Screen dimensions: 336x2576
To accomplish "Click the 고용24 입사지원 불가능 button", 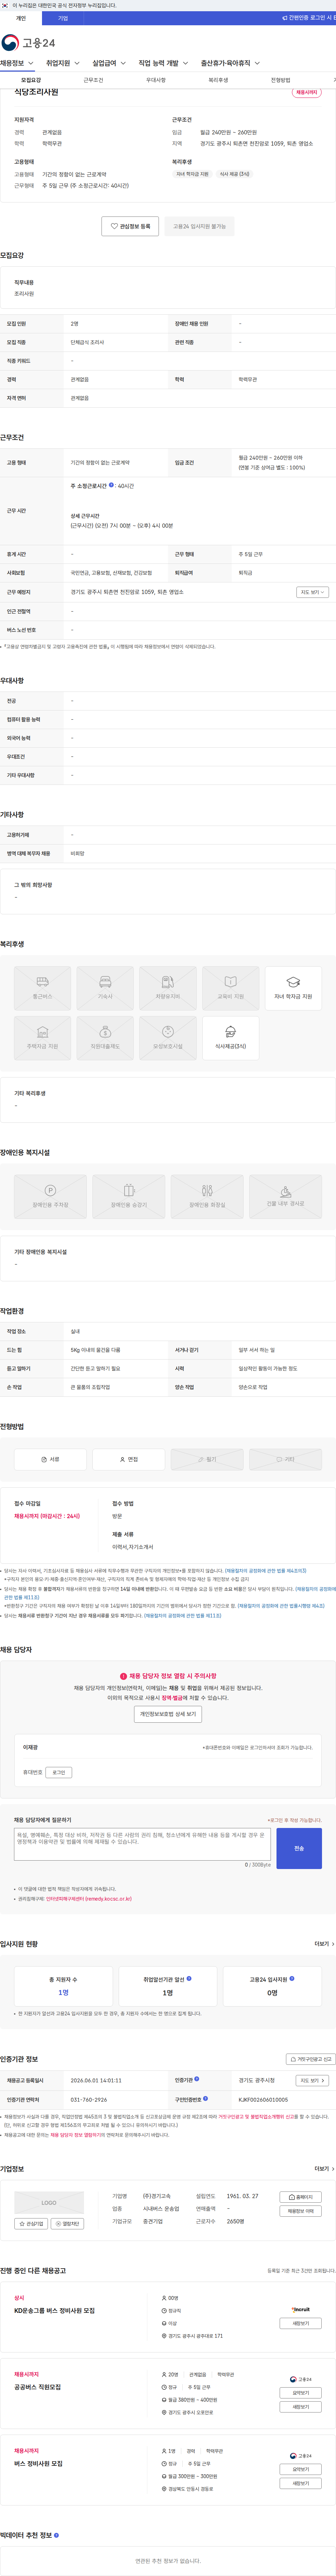I will coord(199,226).
